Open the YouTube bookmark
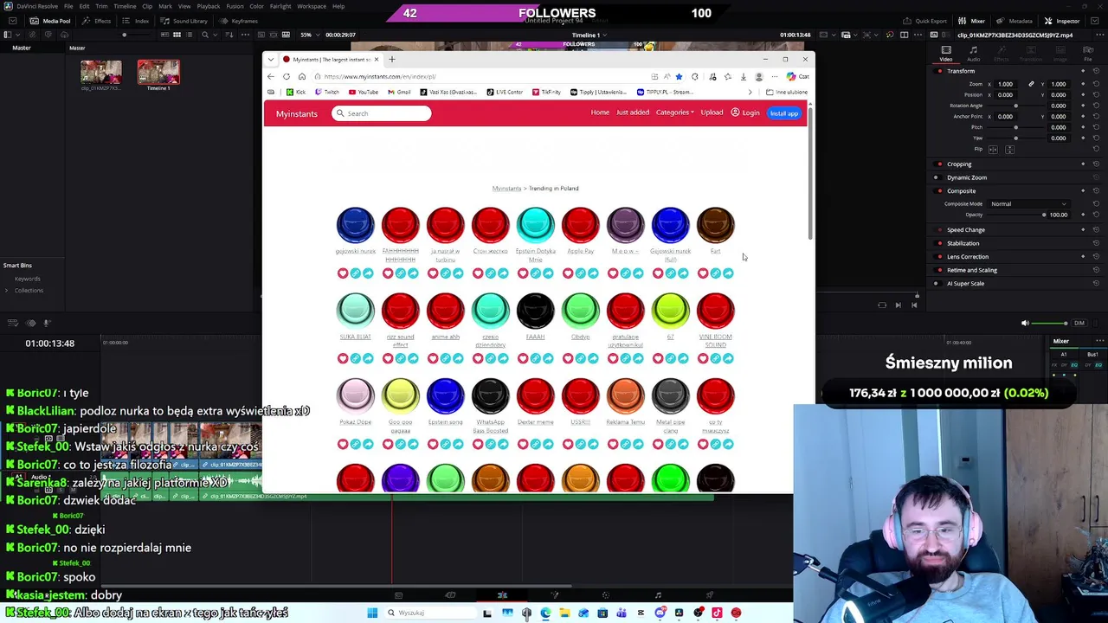Image resolution: width=1108 pixels, height=623 pixels. [x=363, y=92]
